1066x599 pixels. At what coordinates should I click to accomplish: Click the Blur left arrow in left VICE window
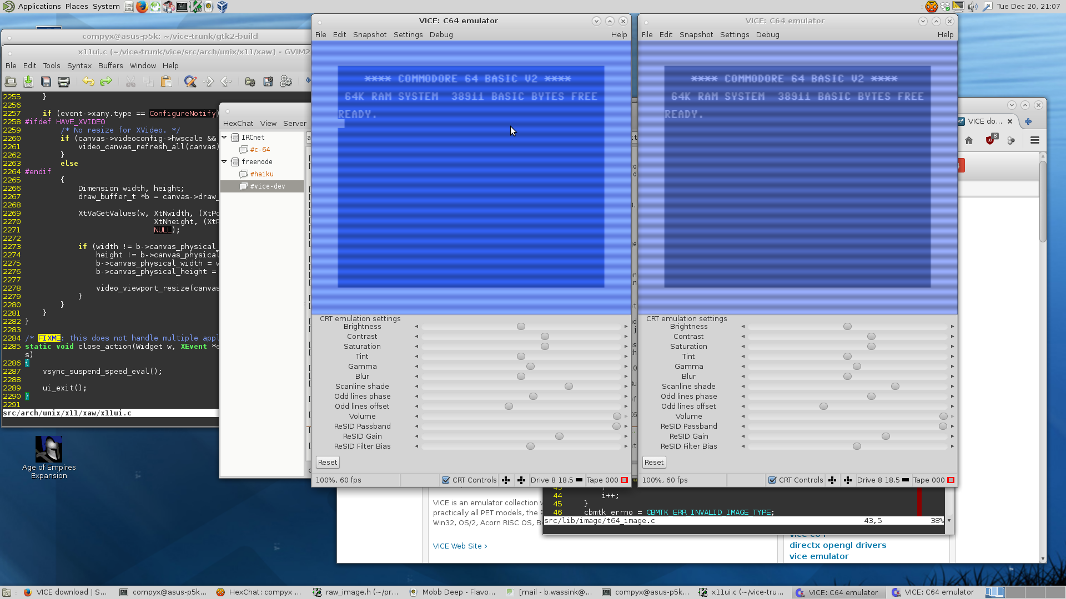416,377
